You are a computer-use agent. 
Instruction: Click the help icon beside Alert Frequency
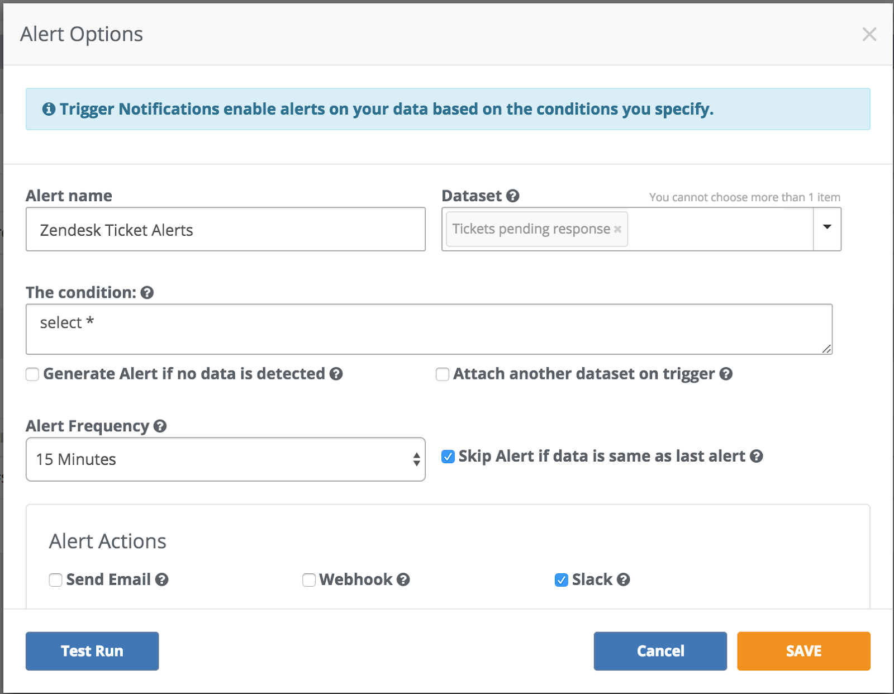[x=161, y=426]
